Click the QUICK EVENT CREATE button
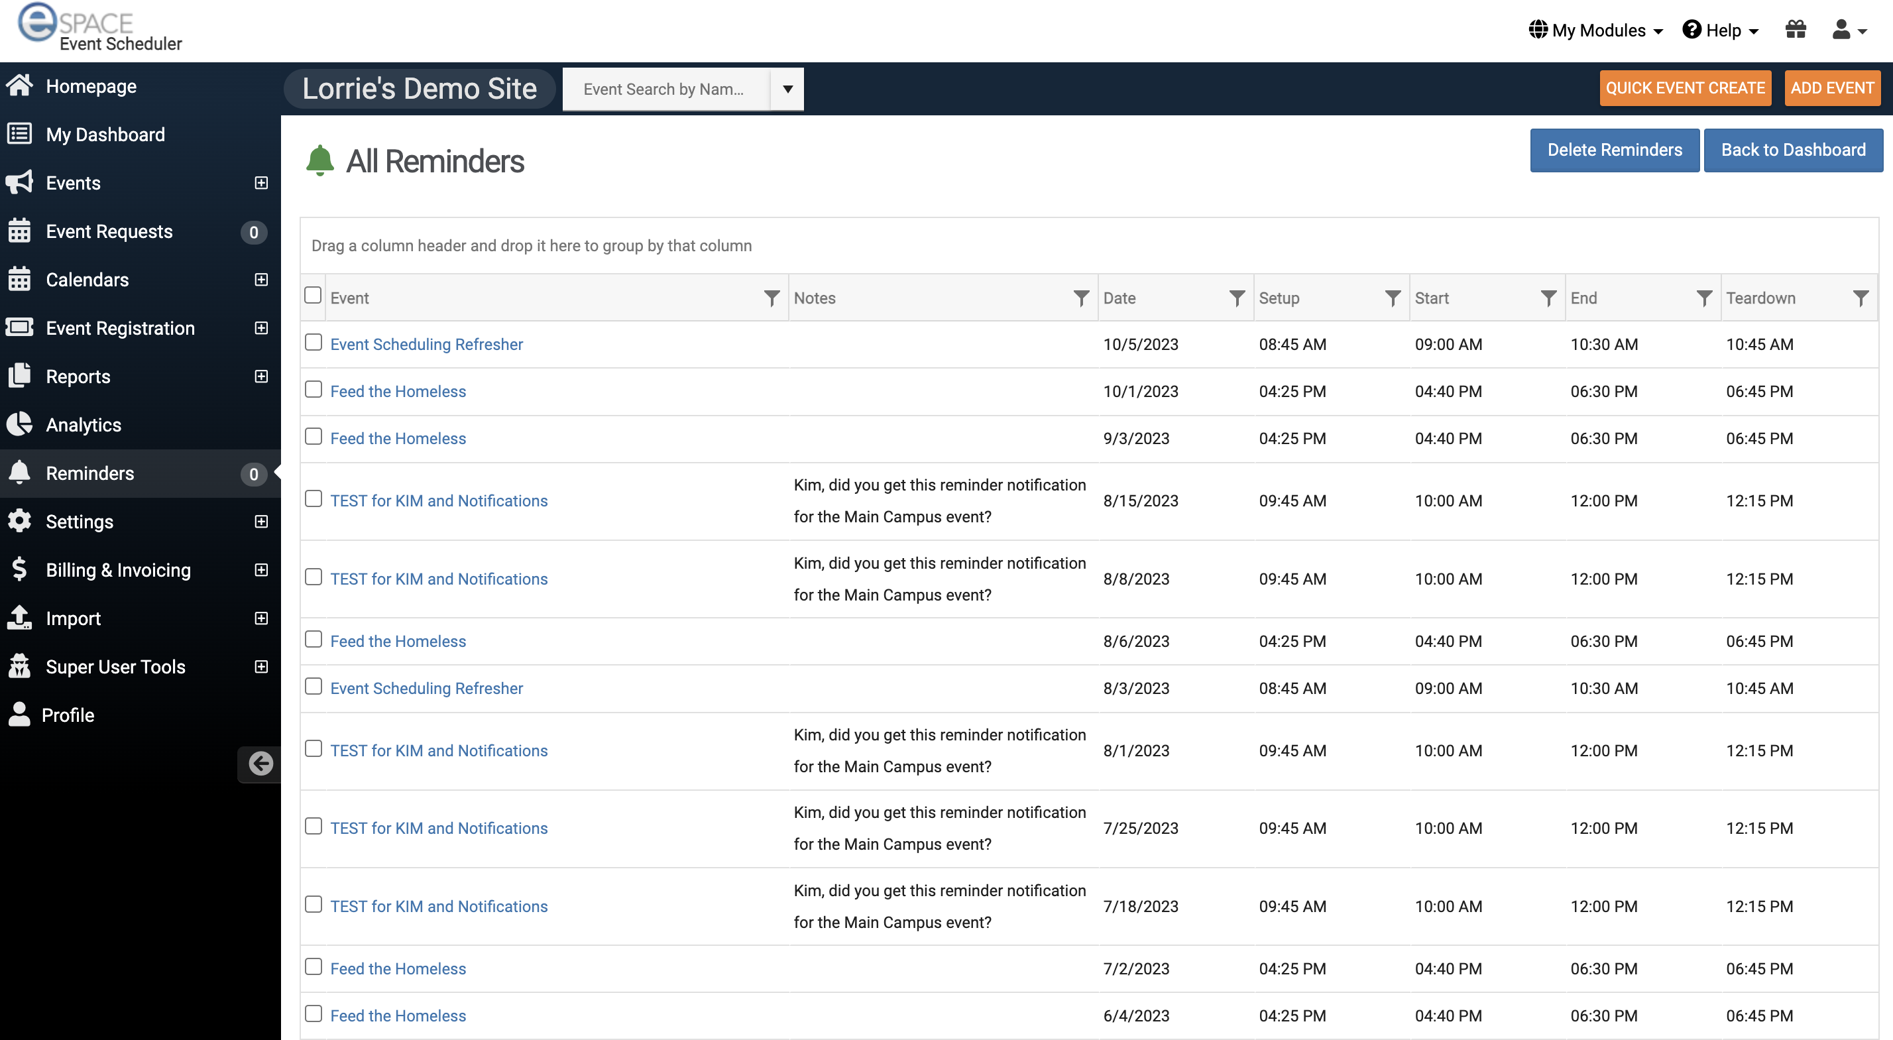Viewport: 1893px width, 1040px height. tap(1685, 88)
